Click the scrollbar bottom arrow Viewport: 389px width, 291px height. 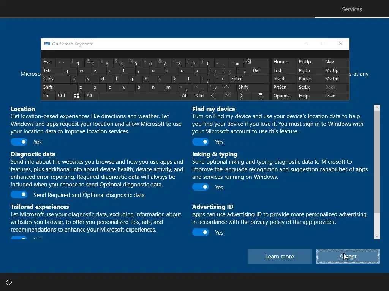click(x=376, y=236)
